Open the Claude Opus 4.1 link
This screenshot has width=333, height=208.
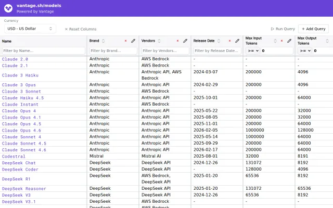[21, 118]
